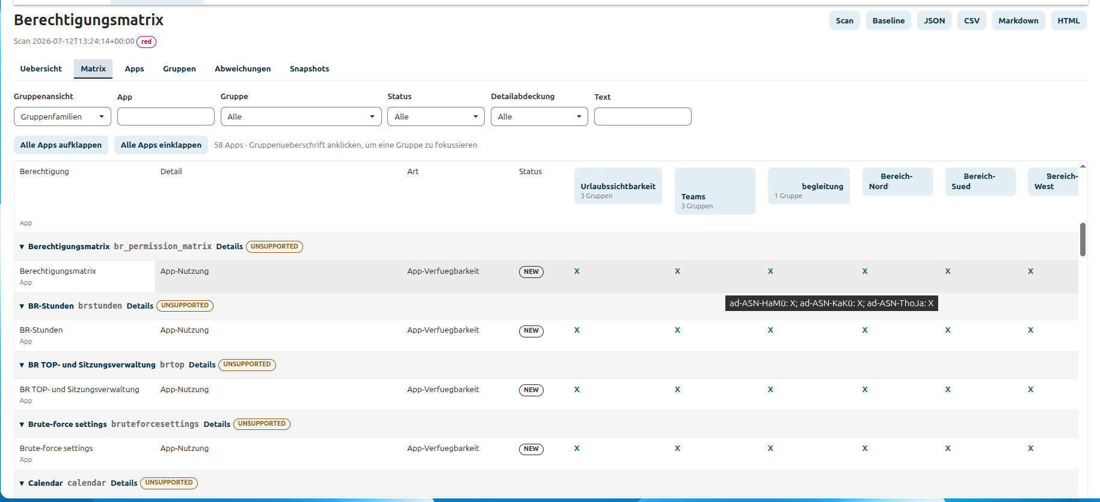Collapse the Berechtigungsmatrix app section

pyautogui.click(x=22, y=247)
